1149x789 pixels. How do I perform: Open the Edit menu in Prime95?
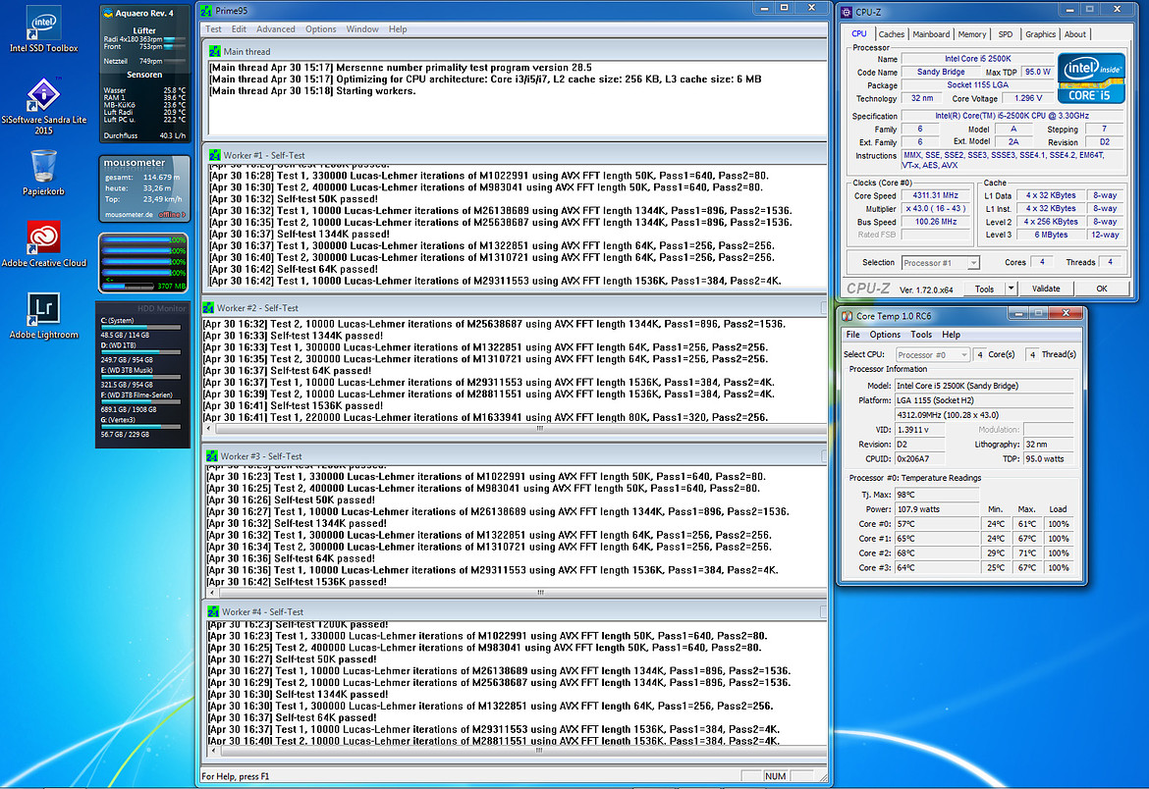[x=239, y=29]
